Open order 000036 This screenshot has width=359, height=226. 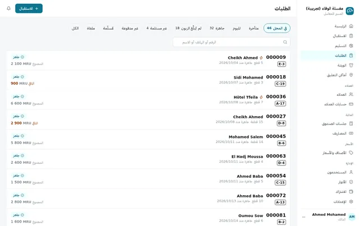coord(148,100)
